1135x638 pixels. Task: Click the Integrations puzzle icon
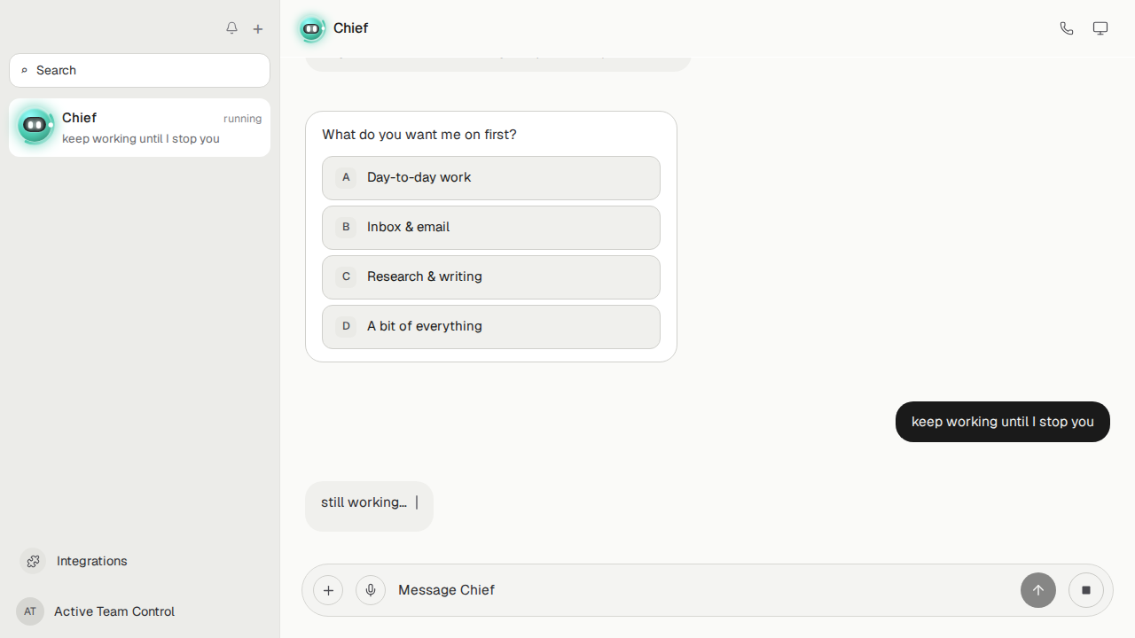point(33,561)
